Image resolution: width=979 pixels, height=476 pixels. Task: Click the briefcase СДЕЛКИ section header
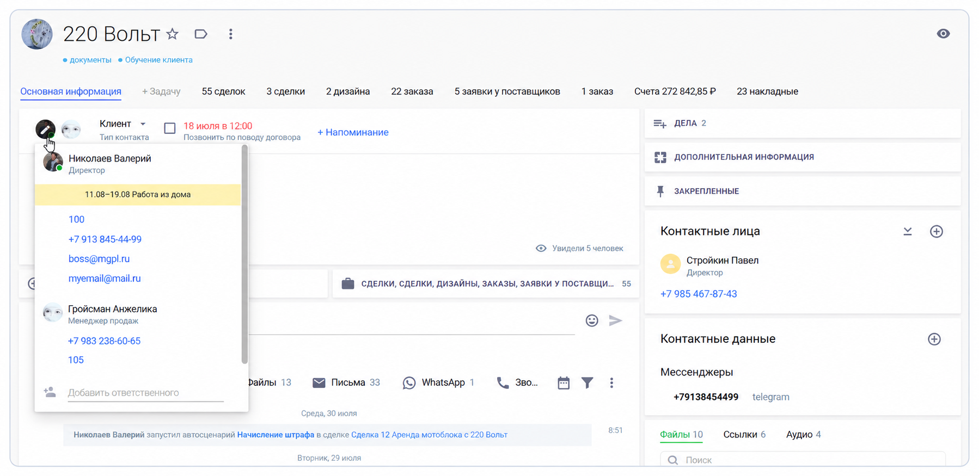point(486,283)
